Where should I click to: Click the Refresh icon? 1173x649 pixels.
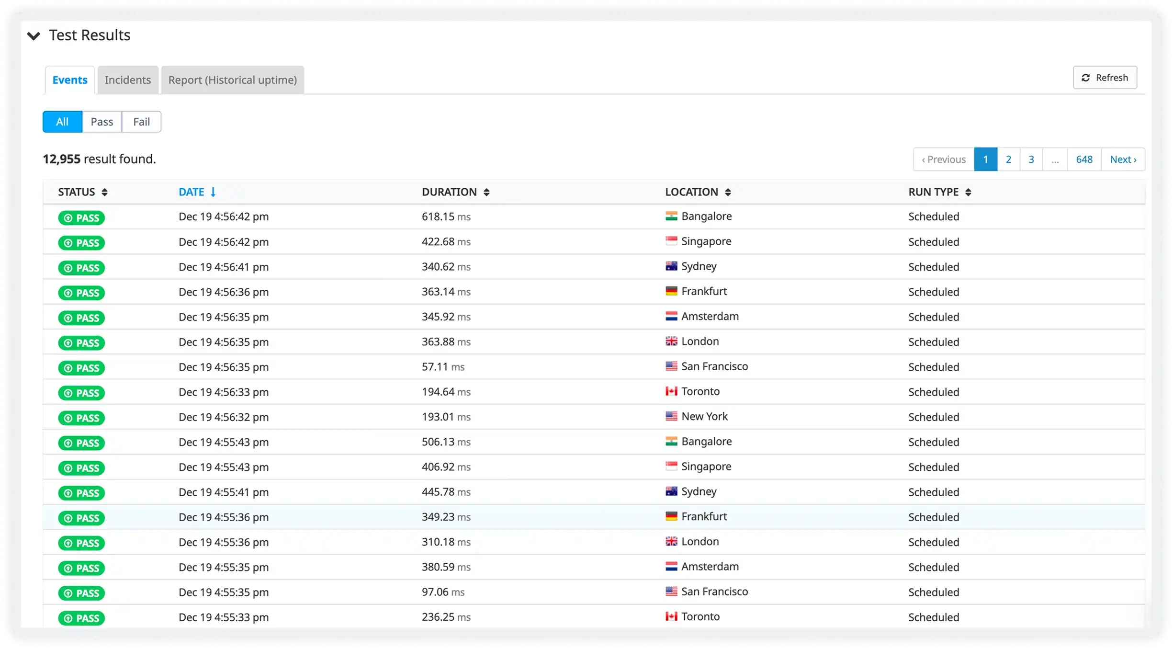tap(1087, 77)
